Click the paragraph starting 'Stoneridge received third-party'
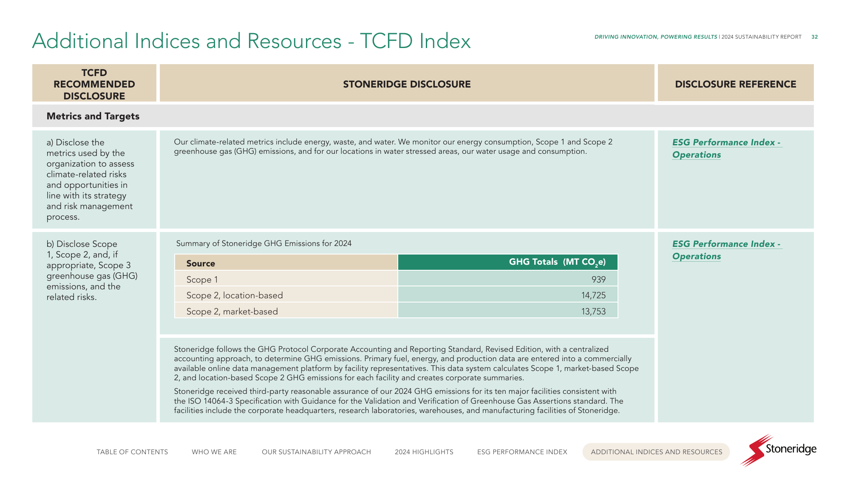The image size is (850, 478). pos(399,401)
